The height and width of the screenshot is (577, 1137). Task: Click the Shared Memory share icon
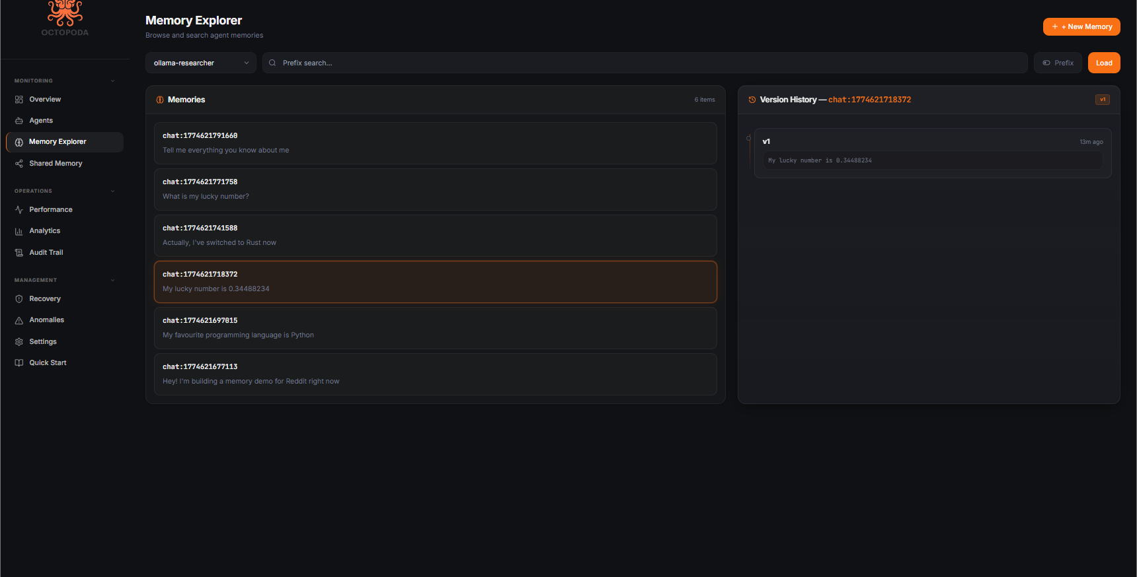19,164
